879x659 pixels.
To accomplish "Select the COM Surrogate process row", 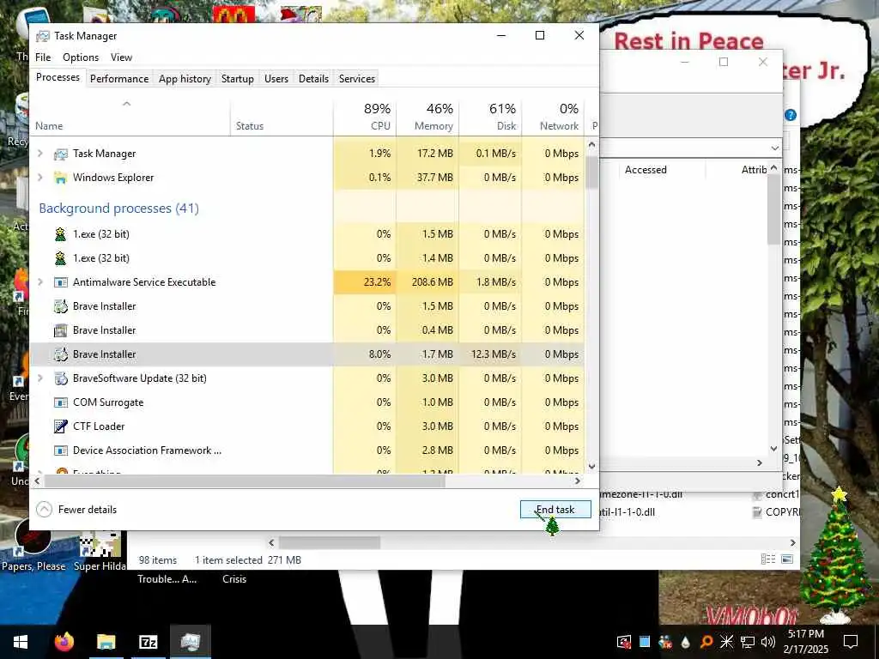I will coord(307,402).
